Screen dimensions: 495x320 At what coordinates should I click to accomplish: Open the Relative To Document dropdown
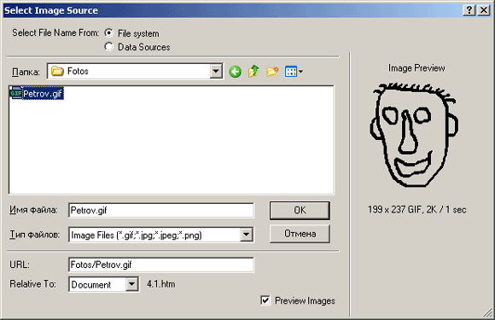point(131,284)
